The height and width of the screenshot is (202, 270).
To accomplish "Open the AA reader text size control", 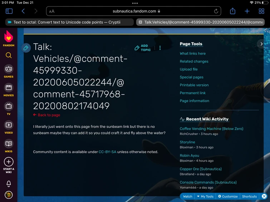I will tap(51, 11).
